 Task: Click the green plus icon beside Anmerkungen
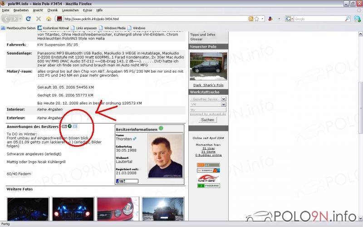(69, 126)
